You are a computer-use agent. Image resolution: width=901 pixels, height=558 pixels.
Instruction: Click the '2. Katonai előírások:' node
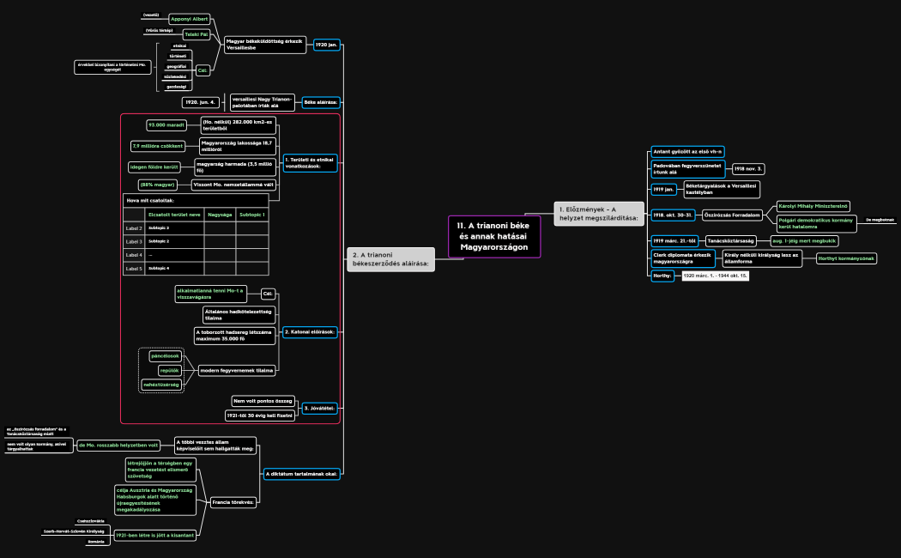click(x=310, y=331)
